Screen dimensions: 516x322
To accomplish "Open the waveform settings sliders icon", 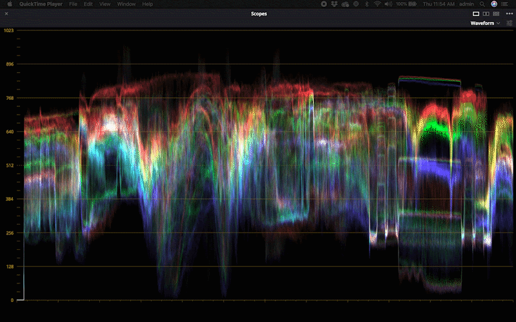I will [x=510, y=23].
